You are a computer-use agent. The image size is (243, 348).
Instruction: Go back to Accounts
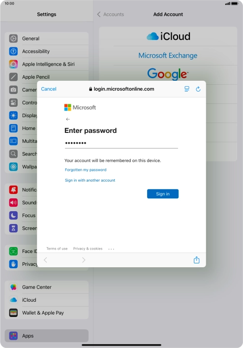tap(110, 14)
